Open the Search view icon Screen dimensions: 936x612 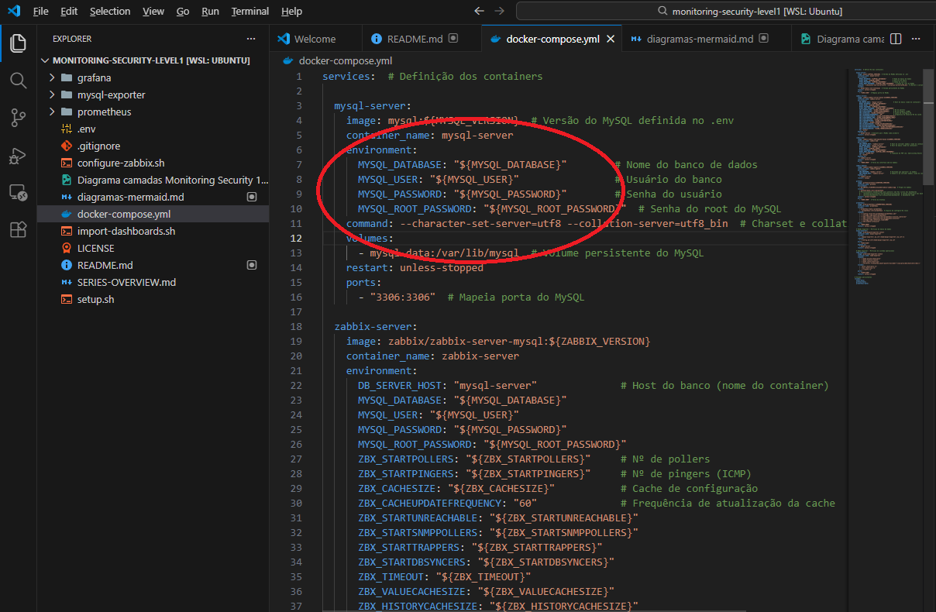pos(18,81)
